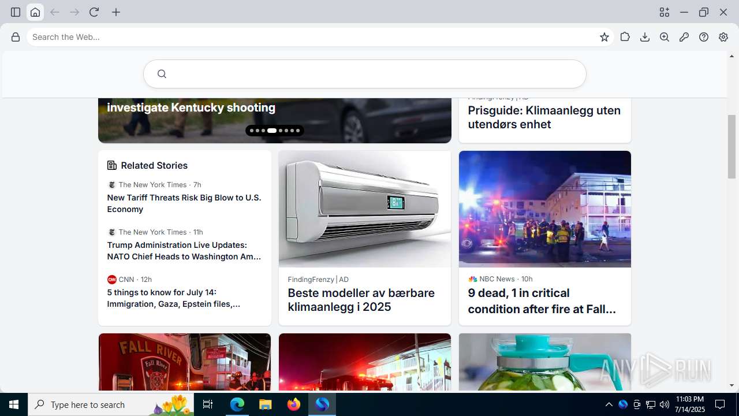Viewport: 739px width, 416px height.
Task: Open 'Trump Administration Live Updates' article
Action: click(x=184, y=251)
